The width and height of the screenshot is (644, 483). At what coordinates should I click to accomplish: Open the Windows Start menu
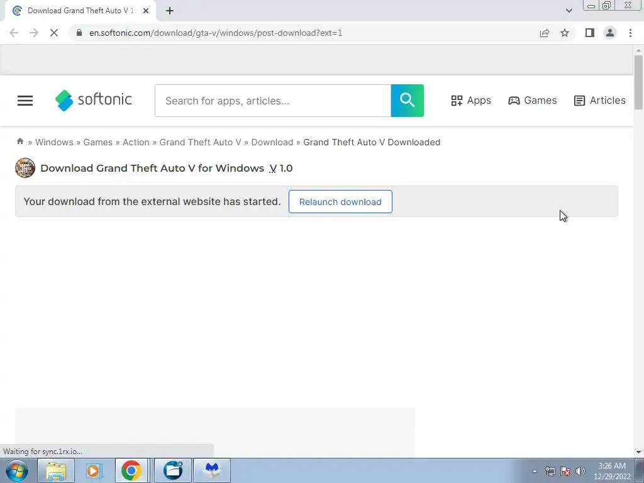tap(17, 470)
